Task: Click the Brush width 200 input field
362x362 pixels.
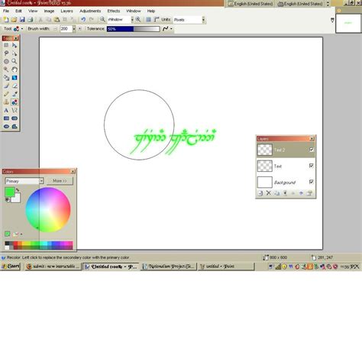Action: point(66,29)
